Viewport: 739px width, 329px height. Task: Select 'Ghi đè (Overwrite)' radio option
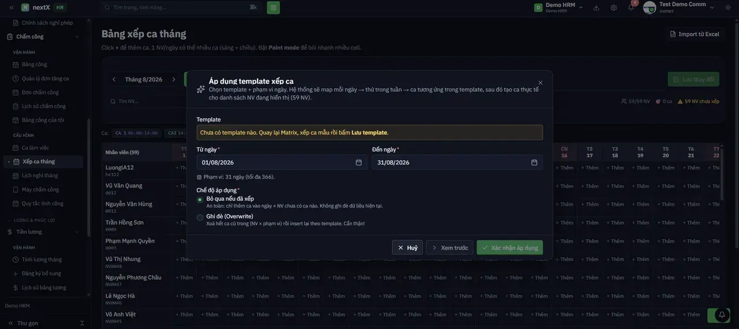(200, 217)
